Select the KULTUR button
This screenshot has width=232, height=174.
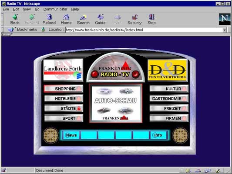point(169,89)
